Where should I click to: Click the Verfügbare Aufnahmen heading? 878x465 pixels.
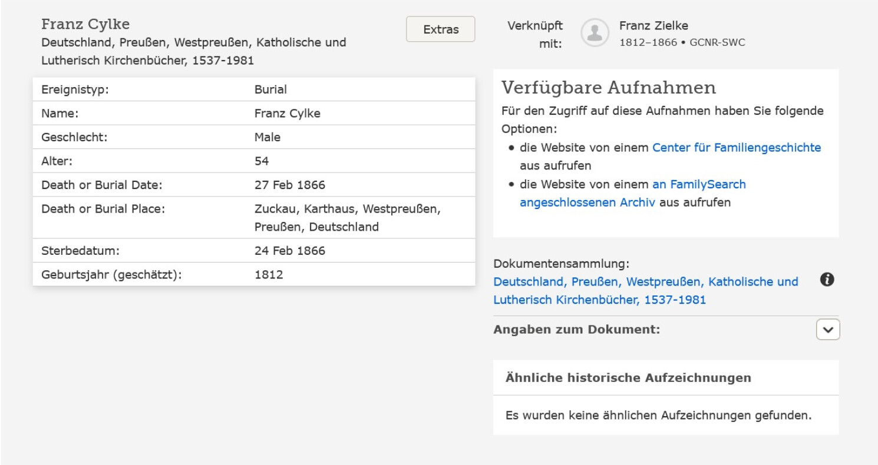point(608,88)
